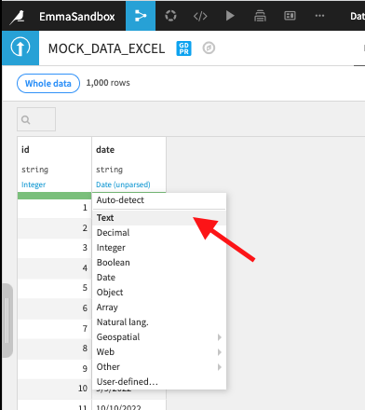The height and width of the screenshot is (410, 365).
Task: Select Date meaning option
Action: coord(159,278)
